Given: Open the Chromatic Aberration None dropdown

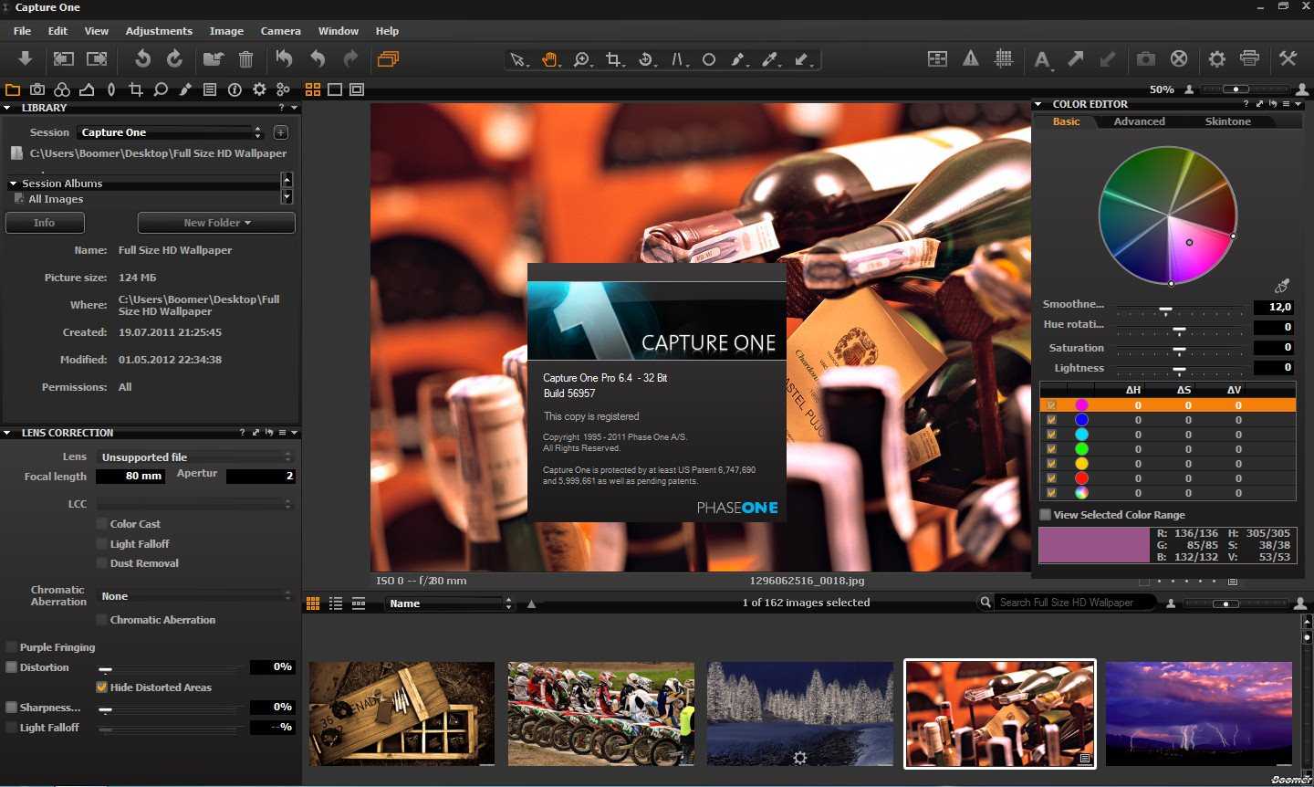Looking at the screenshot, I should [x=195, y=595].
